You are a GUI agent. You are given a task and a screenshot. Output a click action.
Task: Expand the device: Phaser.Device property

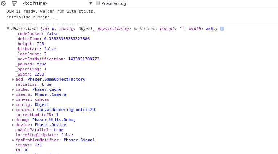click(x=13, y=125)
